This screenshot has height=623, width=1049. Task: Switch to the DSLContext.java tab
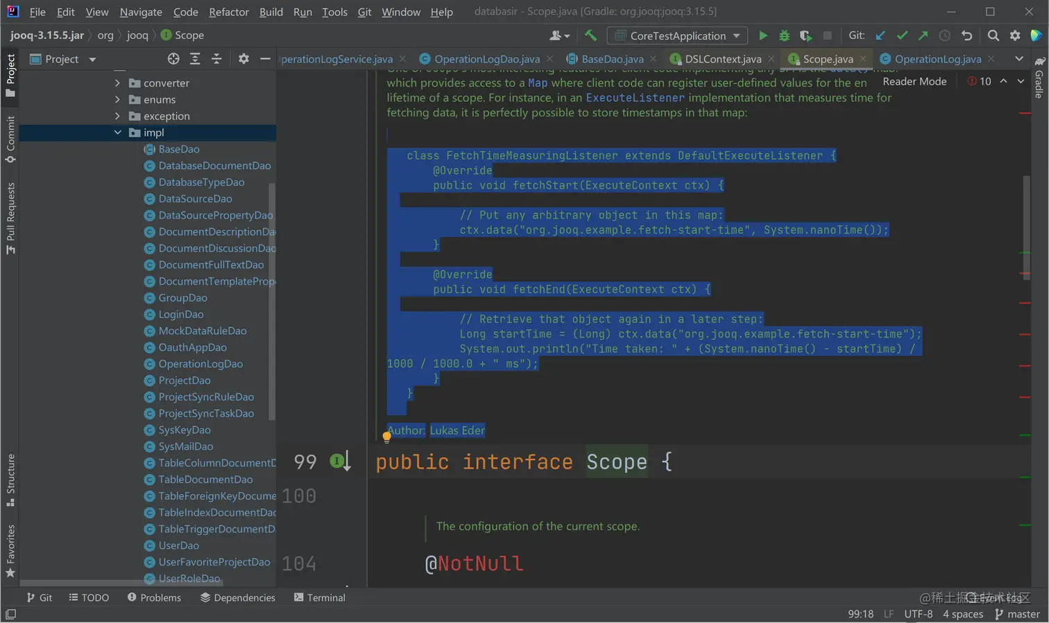pos(722,59)
